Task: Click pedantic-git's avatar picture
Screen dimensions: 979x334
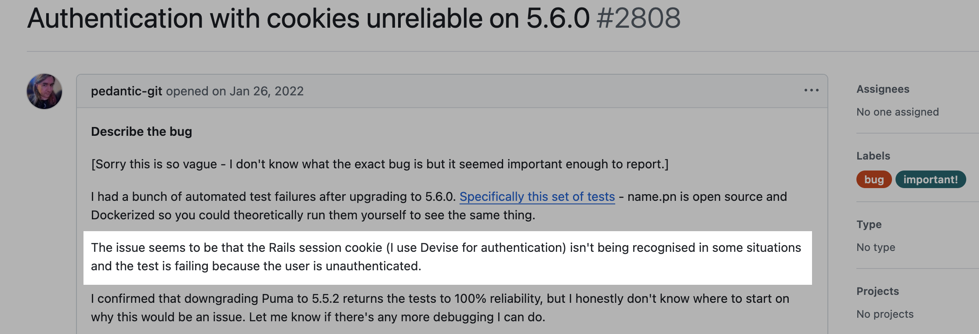Action: 44,91
